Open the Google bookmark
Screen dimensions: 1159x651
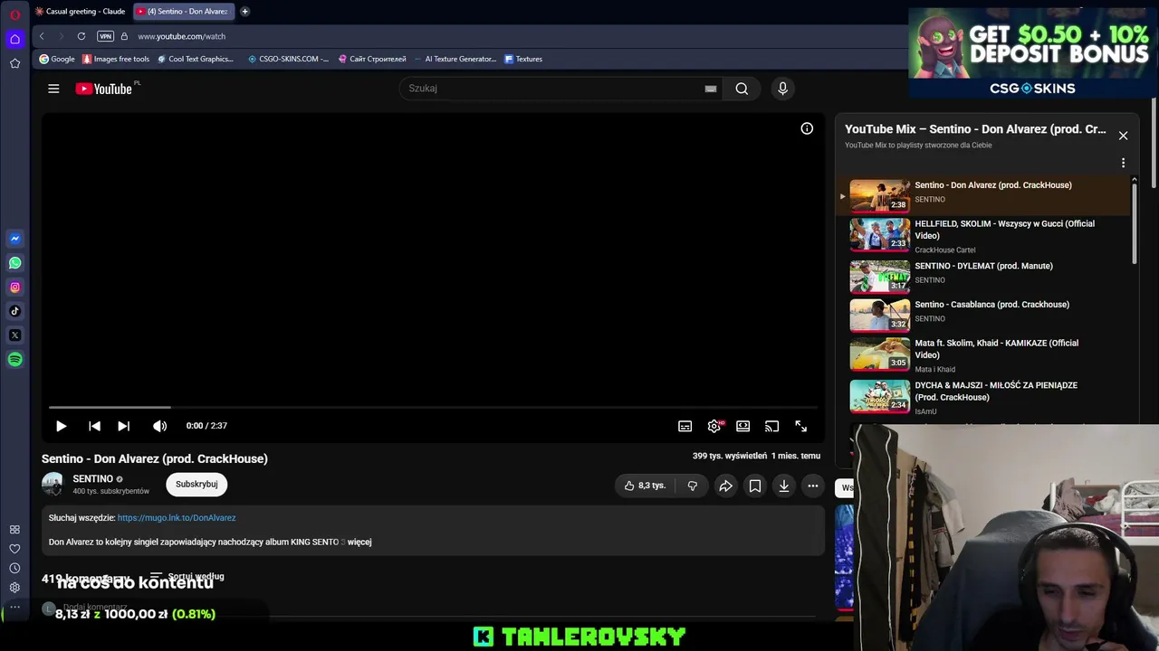click(x=57, y=59)
